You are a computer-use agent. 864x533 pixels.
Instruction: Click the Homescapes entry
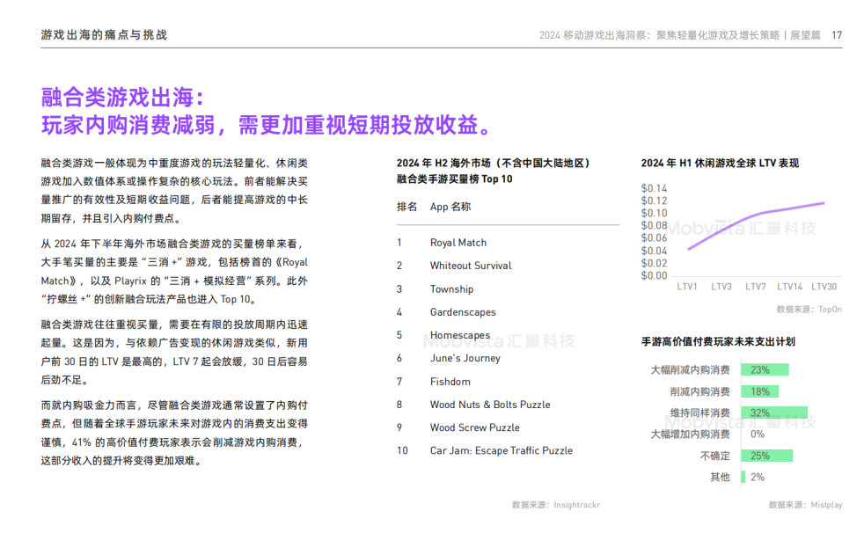(x=459, y=335)
